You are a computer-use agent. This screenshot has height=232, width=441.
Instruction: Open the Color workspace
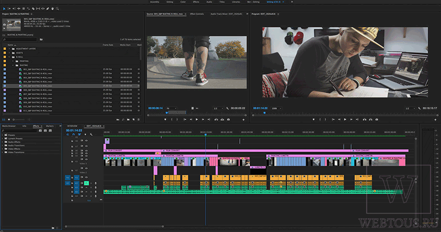coord(183,2)
